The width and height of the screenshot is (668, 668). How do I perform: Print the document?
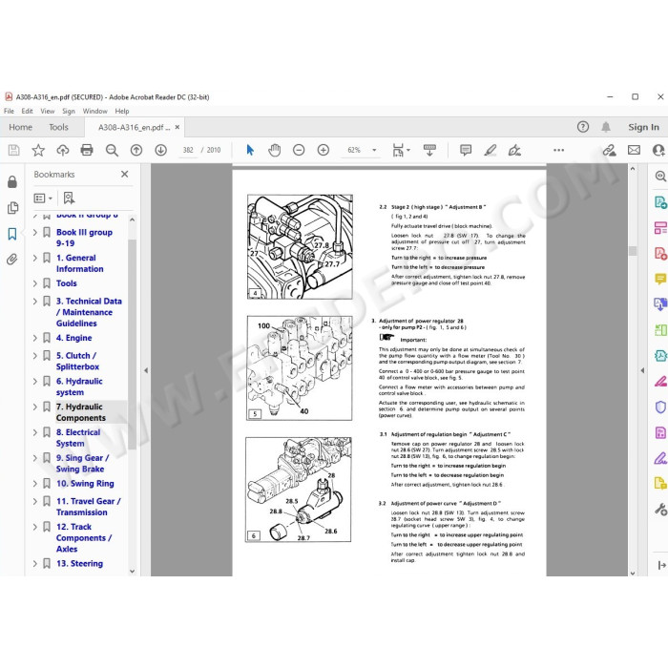pyautogui.click(x=87, y=150)
